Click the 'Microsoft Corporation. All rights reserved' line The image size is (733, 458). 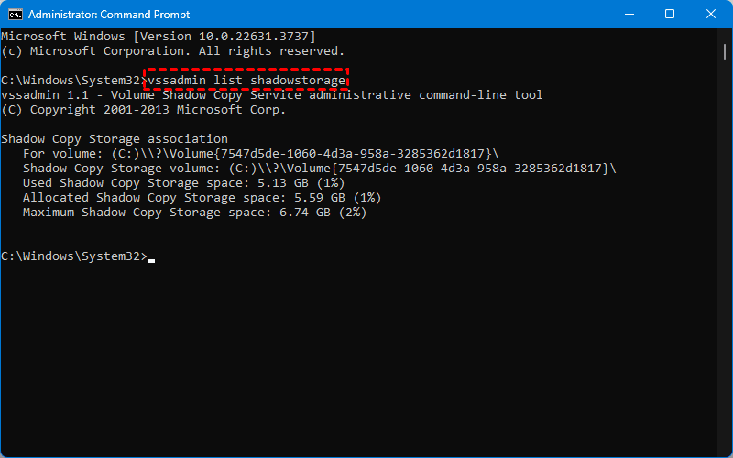(173, 51)
